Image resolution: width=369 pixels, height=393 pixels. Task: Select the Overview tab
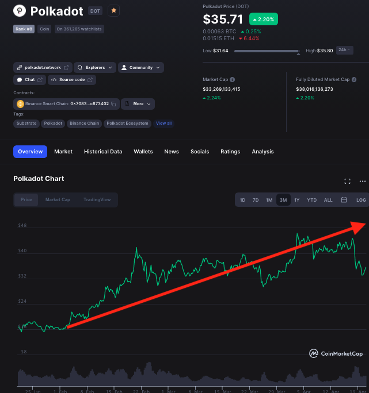[x=30, y=152]
